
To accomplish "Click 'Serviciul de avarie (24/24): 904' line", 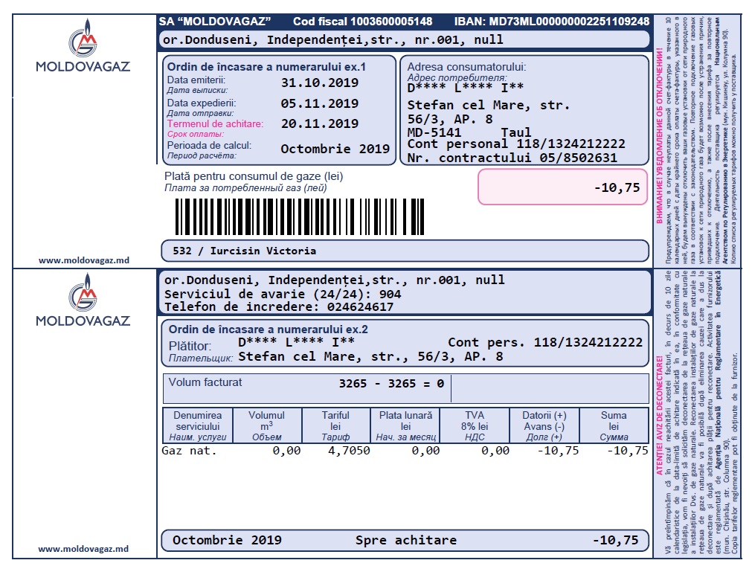I will (x=283, y=294).
